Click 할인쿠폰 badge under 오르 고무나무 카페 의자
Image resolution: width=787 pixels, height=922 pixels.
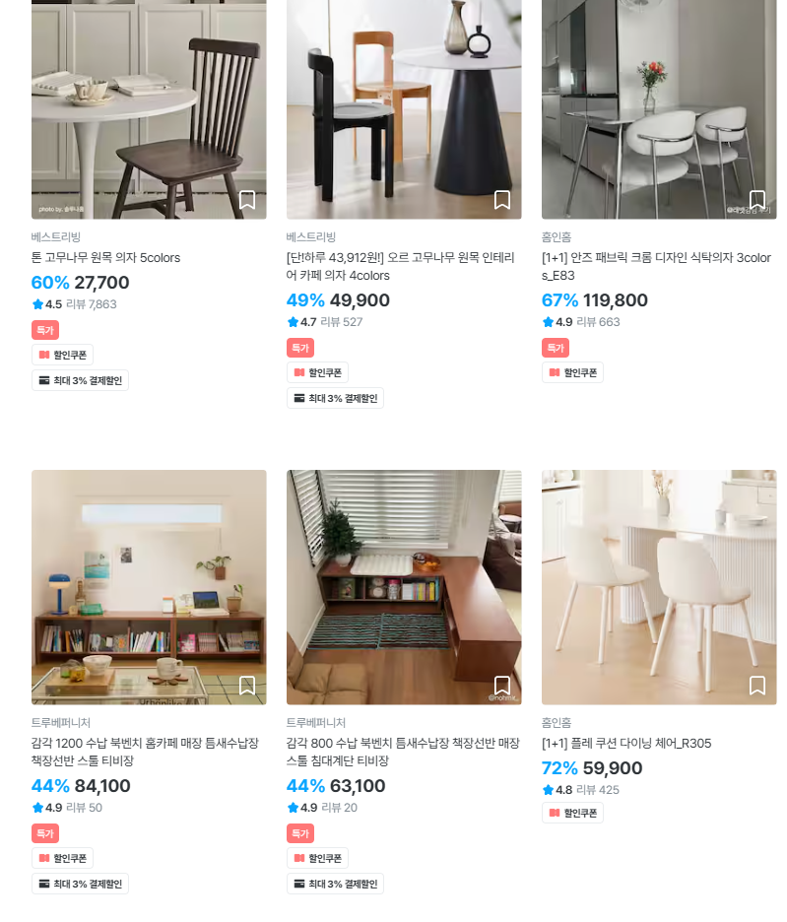(x=317, y=372)
